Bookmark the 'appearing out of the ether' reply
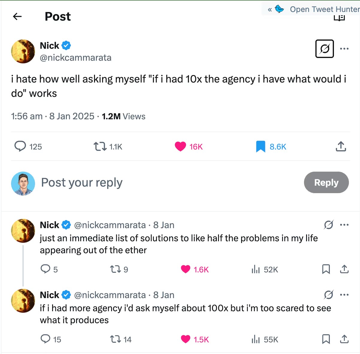The width and height of the screenshot is (360, 354). pos(326,269)
